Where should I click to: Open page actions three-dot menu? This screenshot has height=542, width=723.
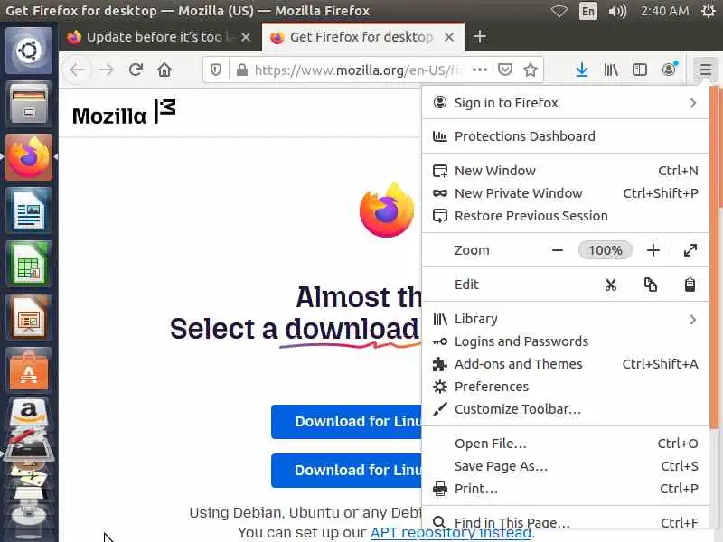tap(480, 70)
